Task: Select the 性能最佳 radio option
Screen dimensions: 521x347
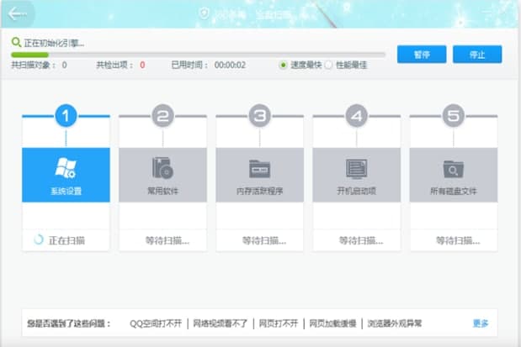Action: pos(329,65)
